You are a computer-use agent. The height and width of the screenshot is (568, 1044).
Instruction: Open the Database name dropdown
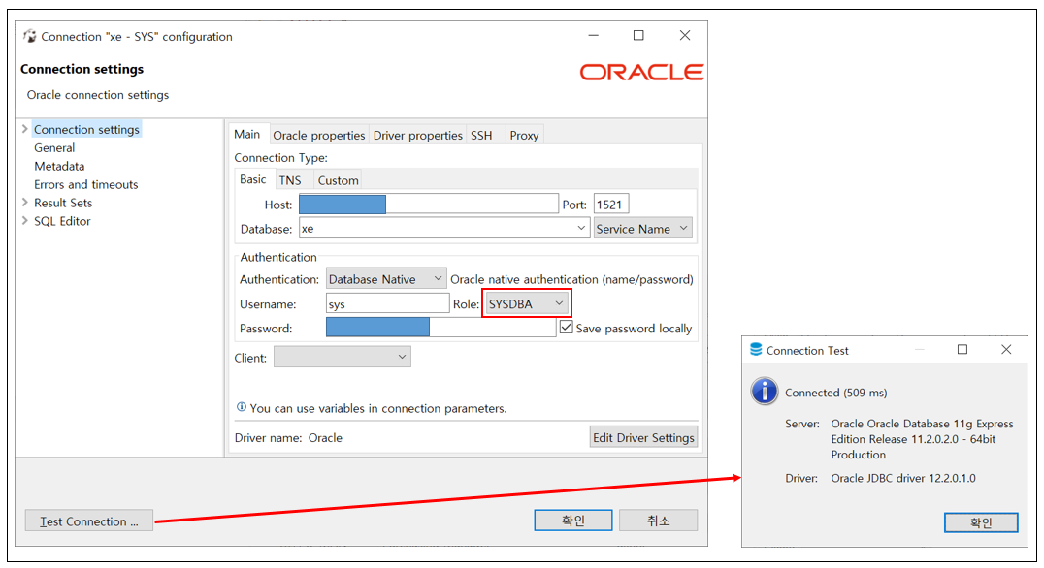[x=581, y=228]
